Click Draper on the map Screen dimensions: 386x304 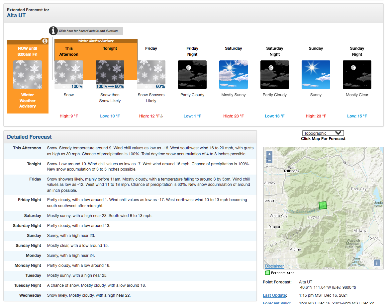coord(274,227)
